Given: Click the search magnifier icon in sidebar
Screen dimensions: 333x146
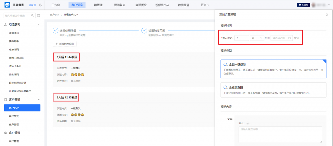Looking at the screenshot, I should coord(33,15).
